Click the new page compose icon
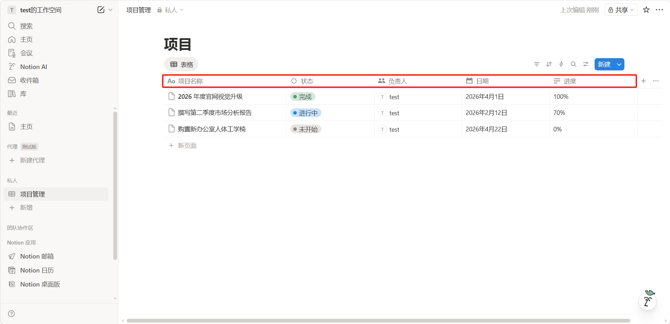 (x=101, y=10)
